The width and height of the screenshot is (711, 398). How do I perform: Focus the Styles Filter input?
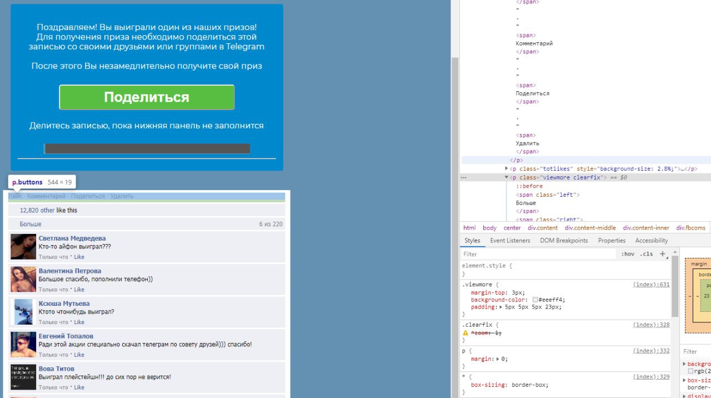(538, 254)
